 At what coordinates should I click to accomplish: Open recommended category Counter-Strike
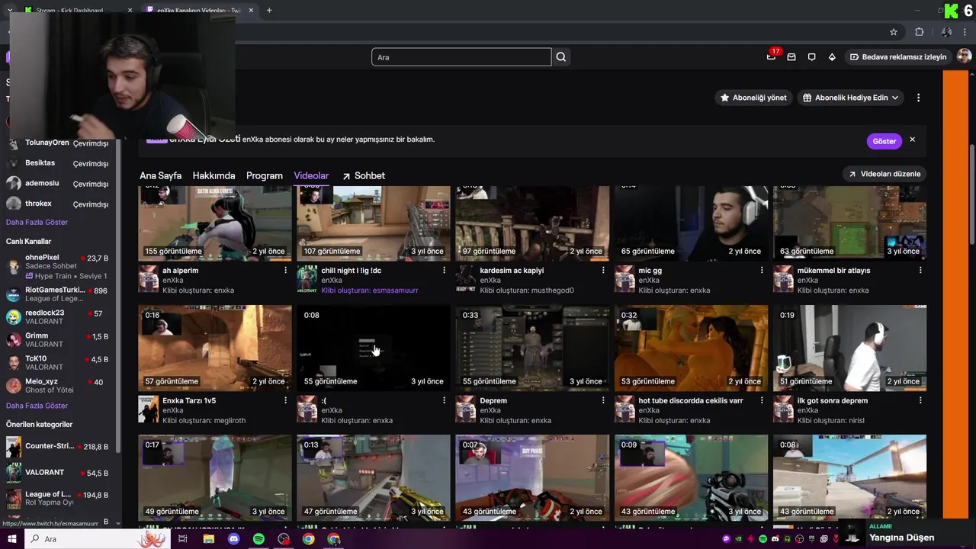point(59,447)
